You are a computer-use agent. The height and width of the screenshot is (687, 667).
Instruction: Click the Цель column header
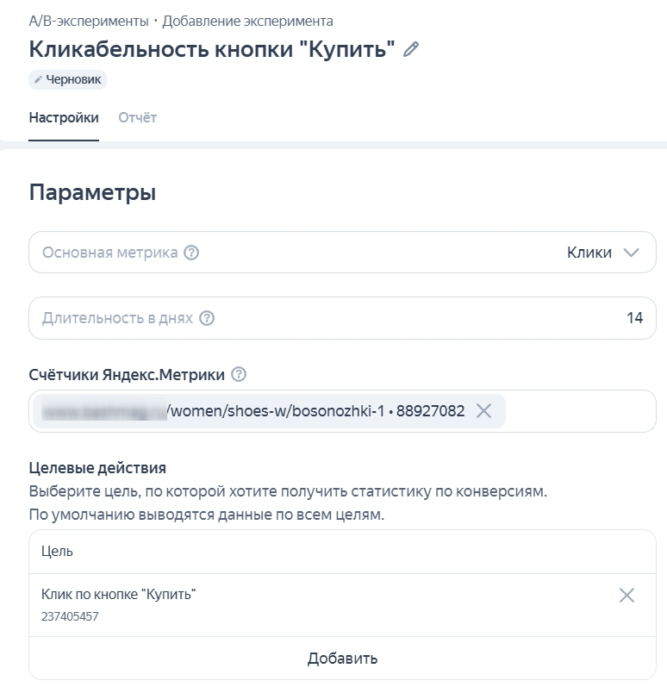(x=57, y=552)
